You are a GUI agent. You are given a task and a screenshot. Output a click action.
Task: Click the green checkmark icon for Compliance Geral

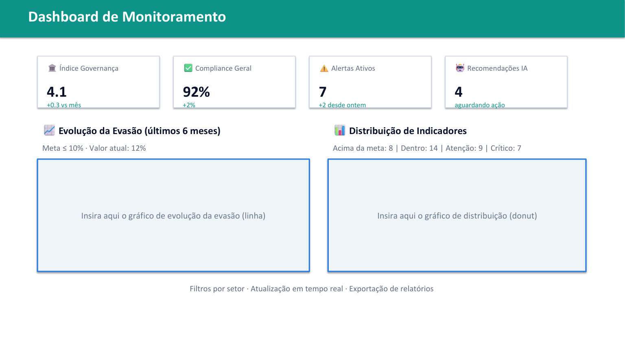pos(188,68)
